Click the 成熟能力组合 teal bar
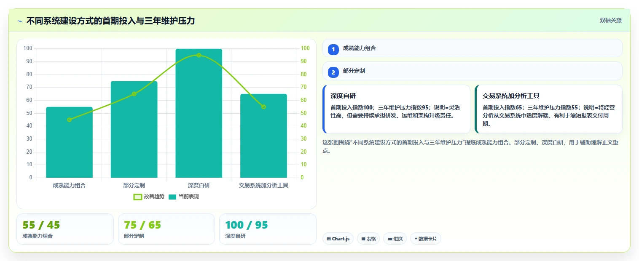Image resolution: width=639 pixels, height=261 pixels. (x=69, y=142)
